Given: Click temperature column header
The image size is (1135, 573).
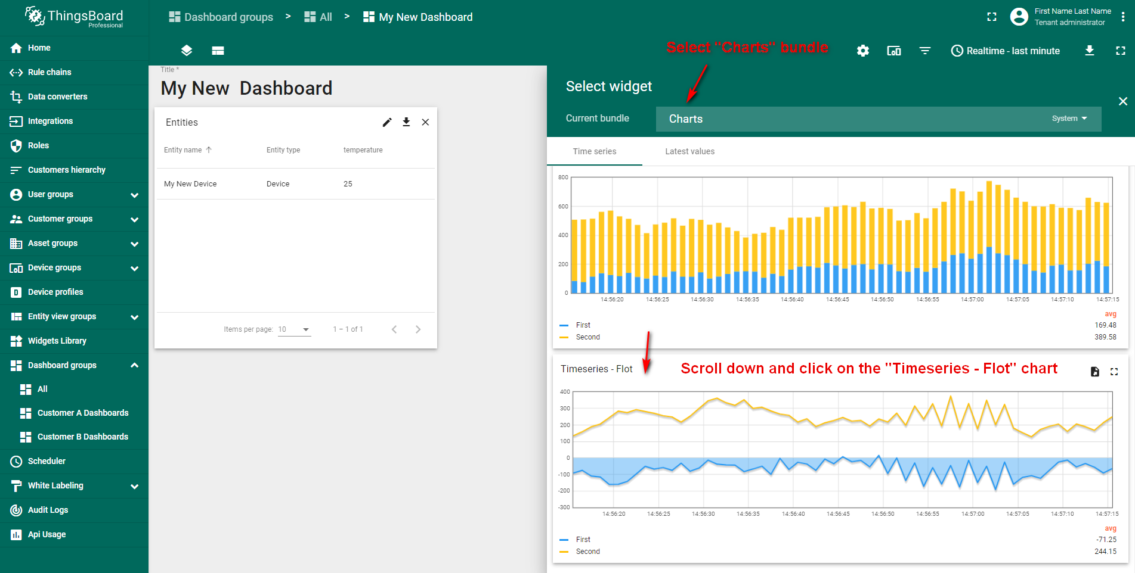Looking at the screenshot, I should pyautogui.click(x=363, y=150).
